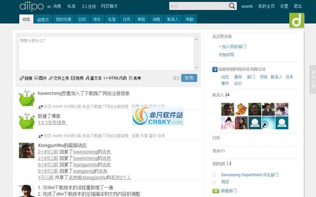Click the speaker icon beside 消息
The image size is (316, 197).
coord(49,7)
